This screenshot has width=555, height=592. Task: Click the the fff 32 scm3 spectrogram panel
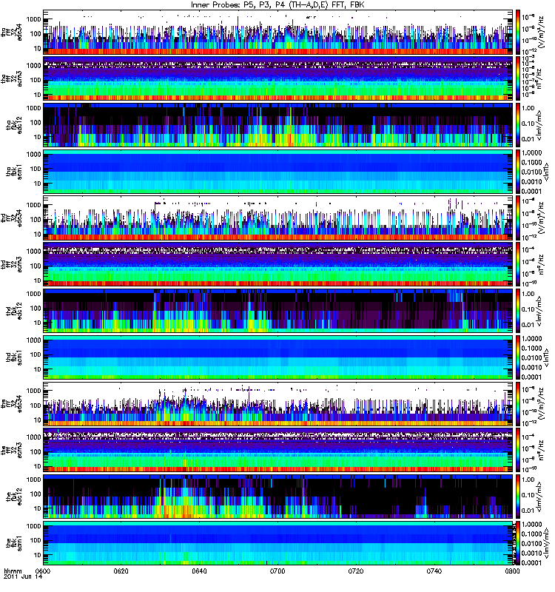(278, 450)
